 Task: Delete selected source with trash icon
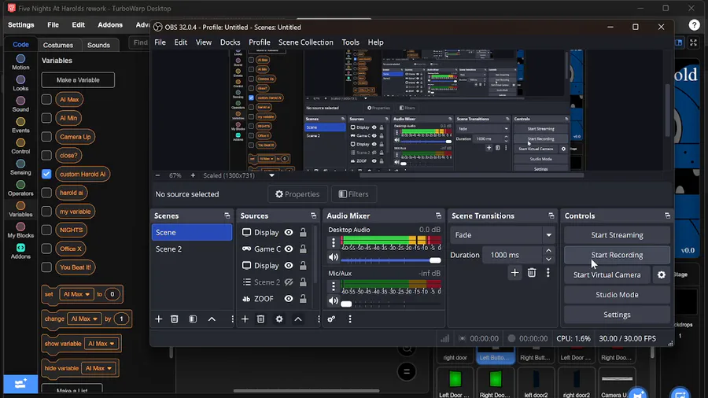click(260, 319)
